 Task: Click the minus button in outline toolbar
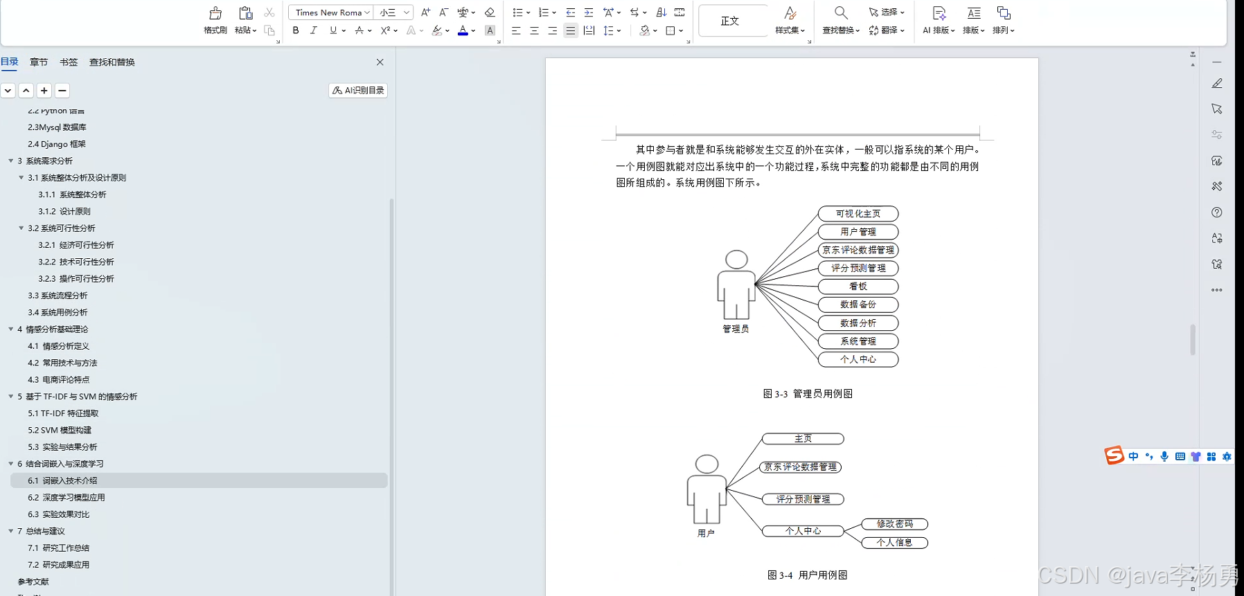pyautogui.click(x=62, y=91)
